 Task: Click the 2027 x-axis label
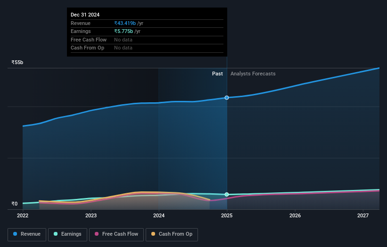coord(363,215)
